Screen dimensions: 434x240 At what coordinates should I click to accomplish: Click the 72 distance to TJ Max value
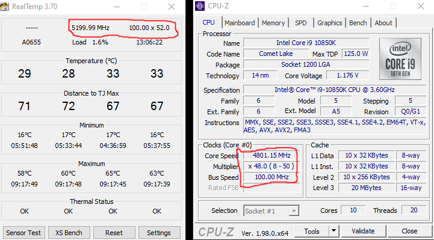pos(69,106)
